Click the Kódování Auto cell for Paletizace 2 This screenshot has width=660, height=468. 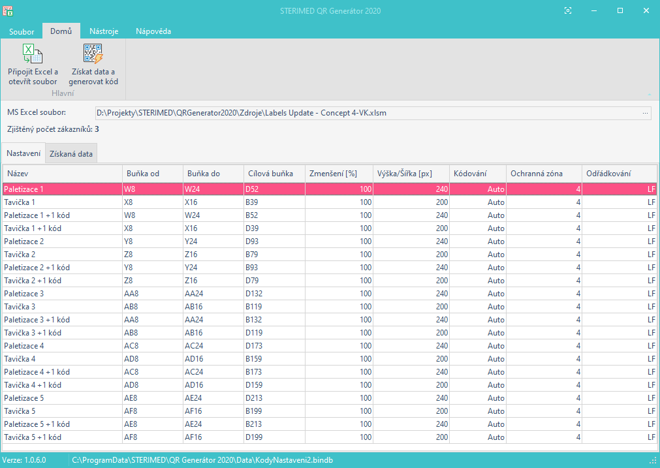[x=495, y=242]
